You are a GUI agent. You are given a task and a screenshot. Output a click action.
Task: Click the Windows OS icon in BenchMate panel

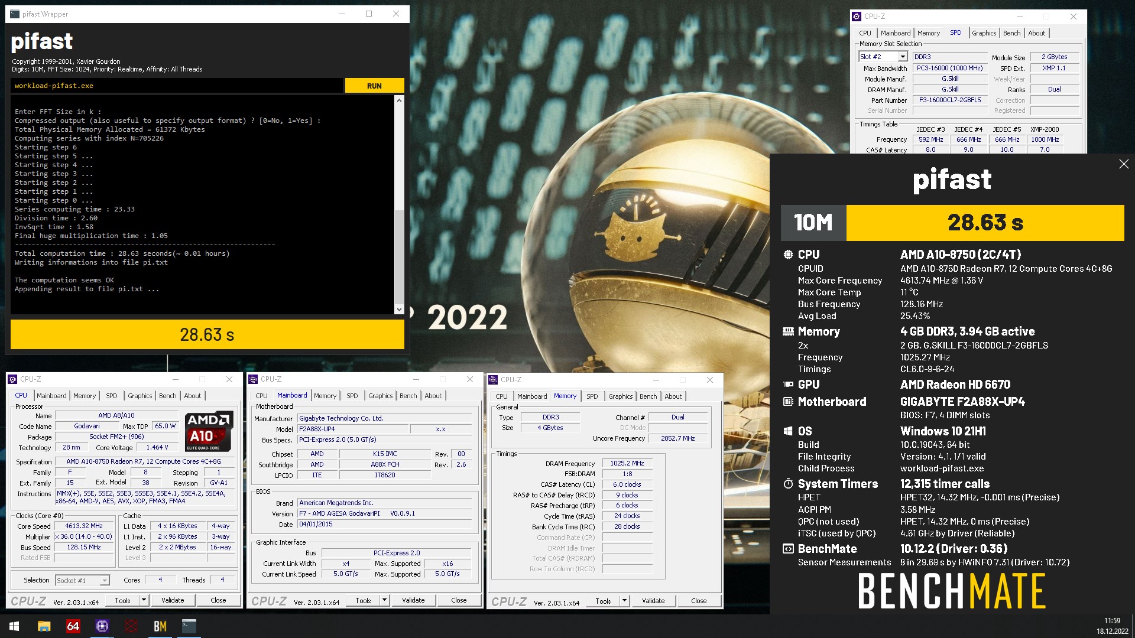788,431
